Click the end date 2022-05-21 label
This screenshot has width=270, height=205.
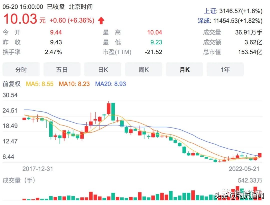tap(244, 169)
